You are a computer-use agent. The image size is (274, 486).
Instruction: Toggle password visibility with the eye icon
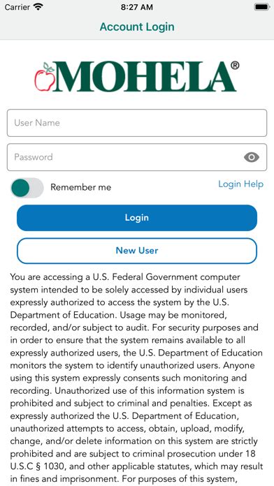pyautogui.click(x=252, y=157)
